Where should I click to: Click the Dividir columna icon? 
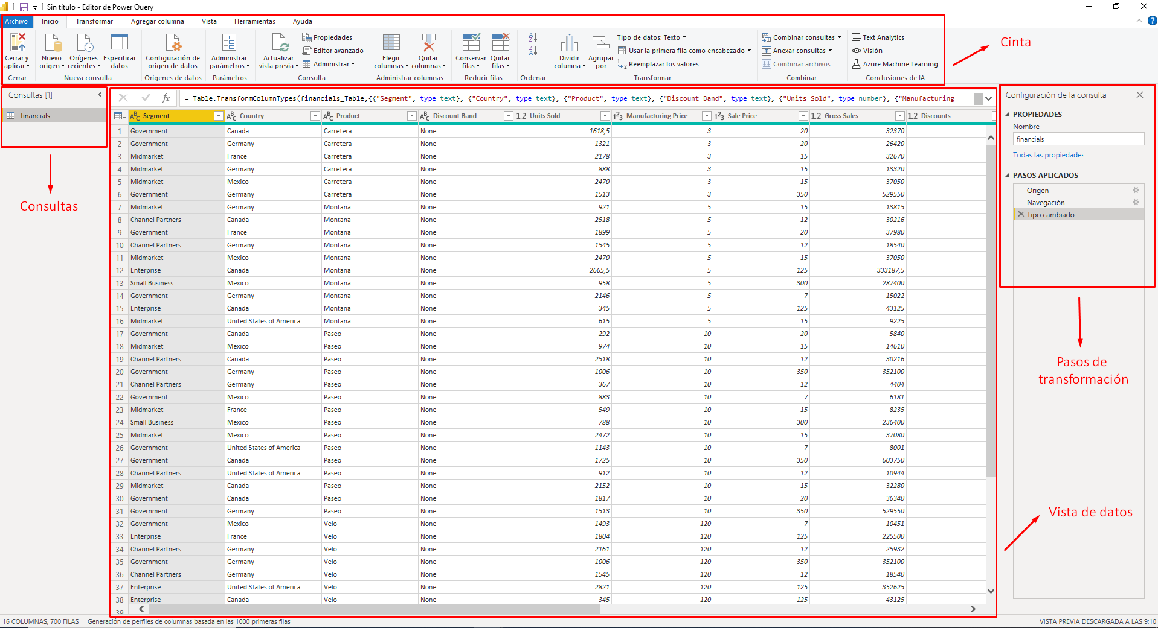coord(569,43)
